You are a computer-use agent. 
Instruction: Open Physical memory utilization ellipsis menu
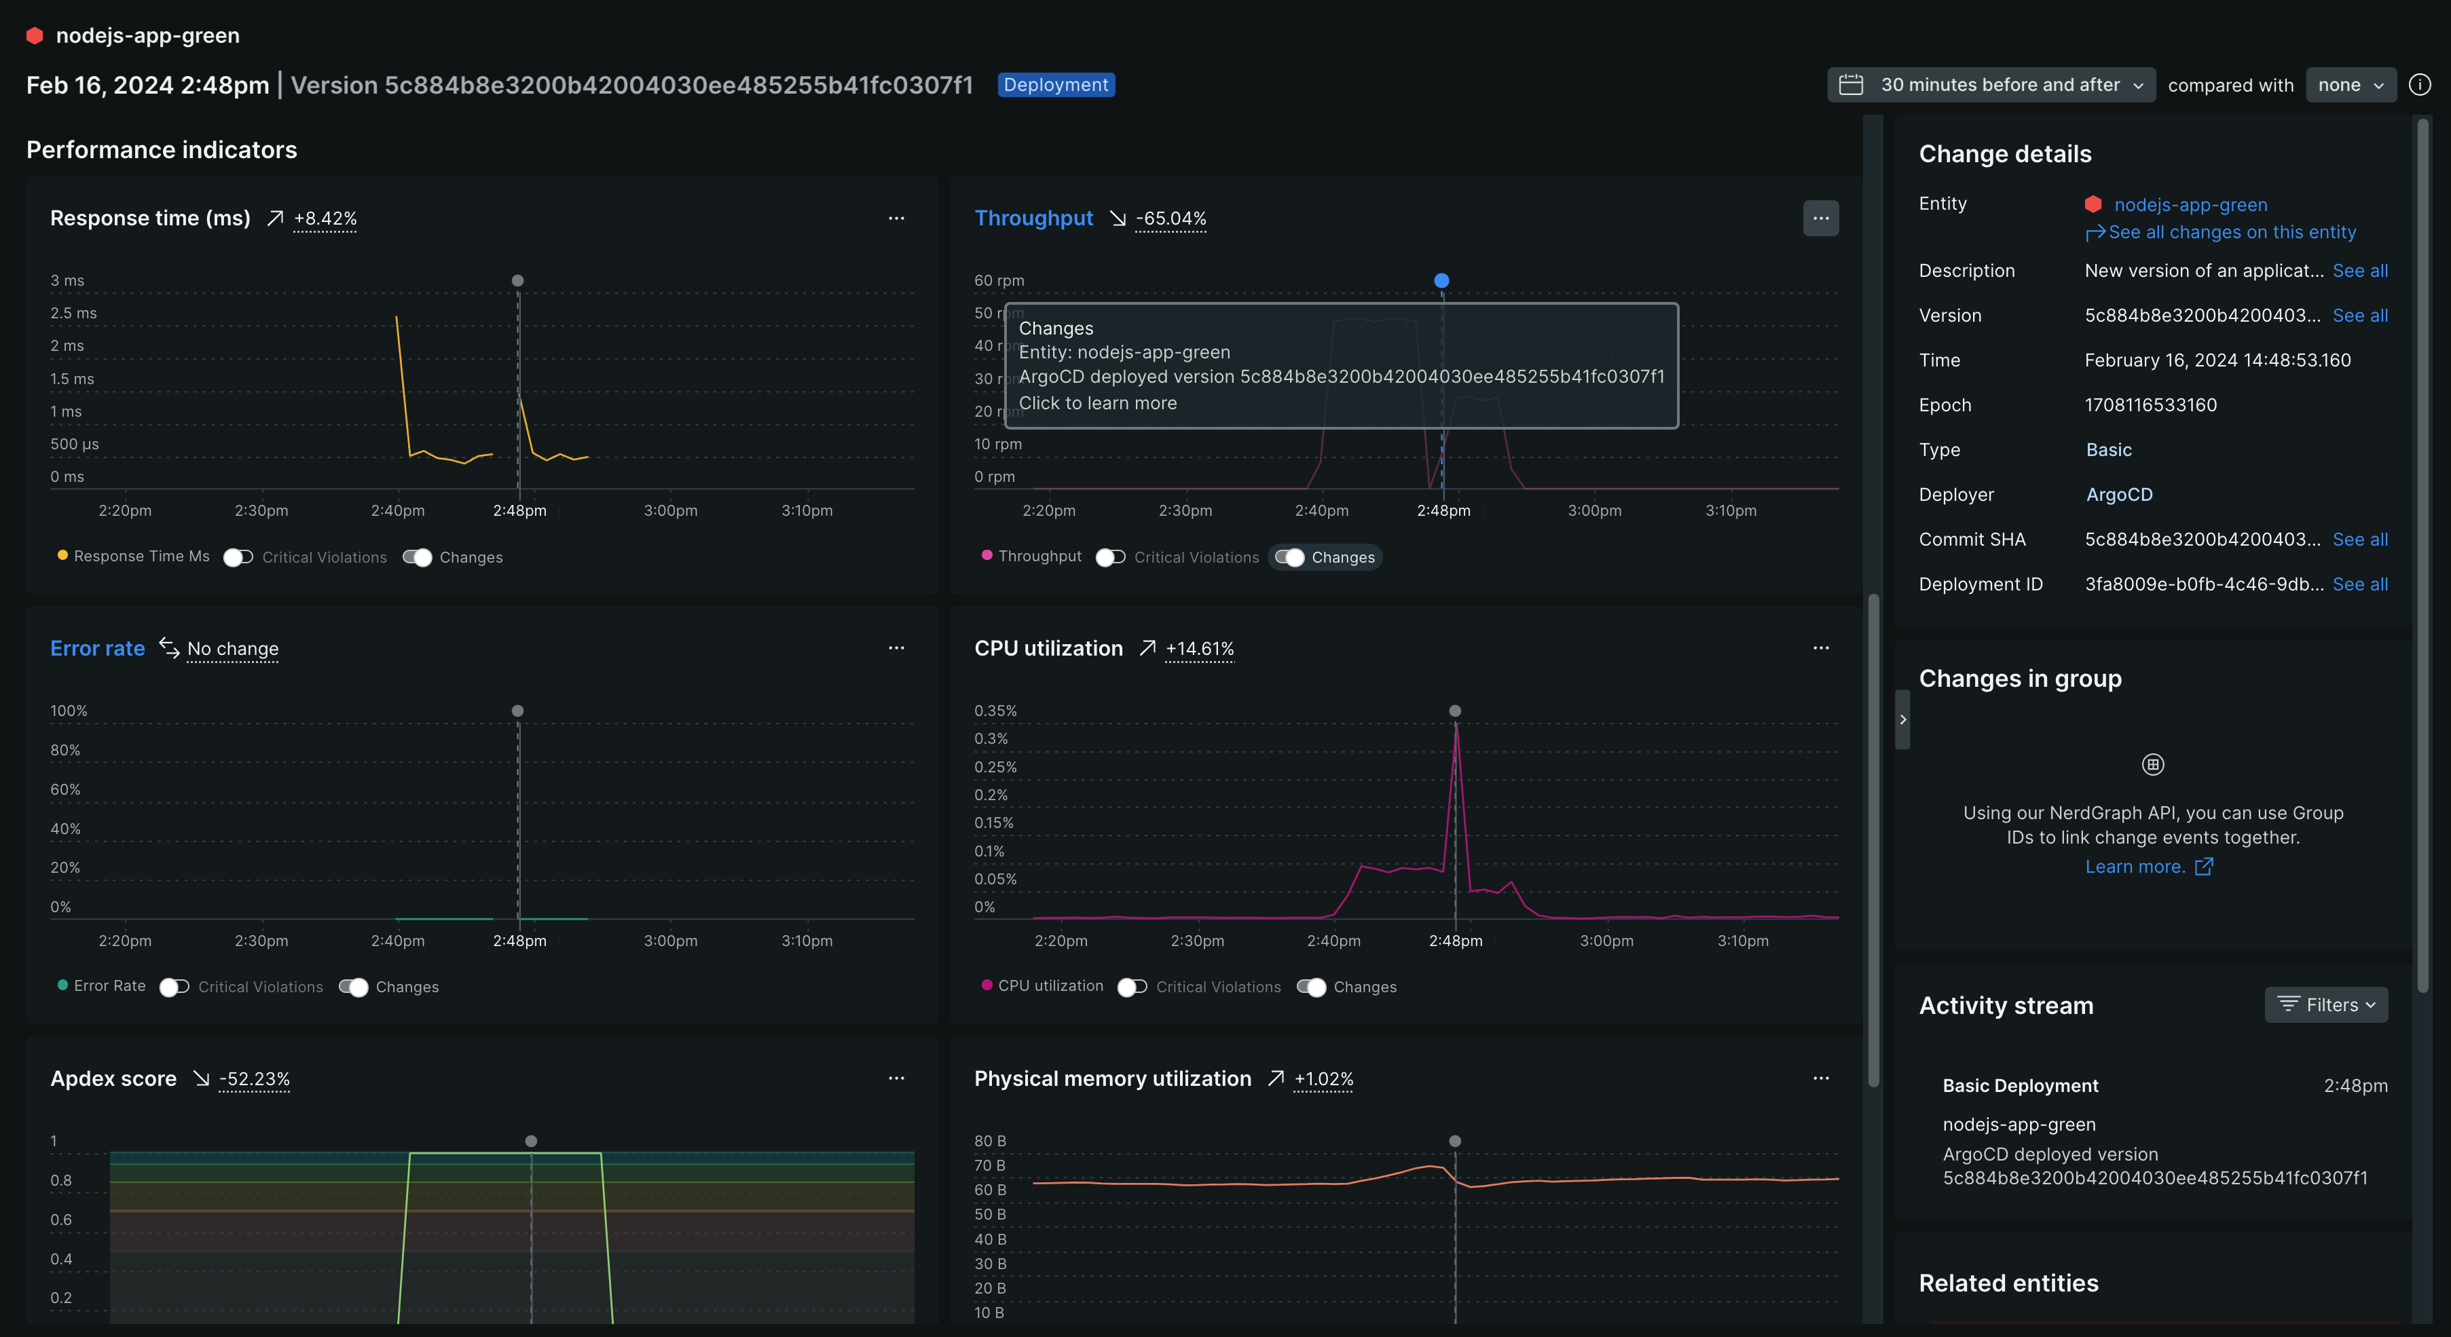point(1820,1077)
